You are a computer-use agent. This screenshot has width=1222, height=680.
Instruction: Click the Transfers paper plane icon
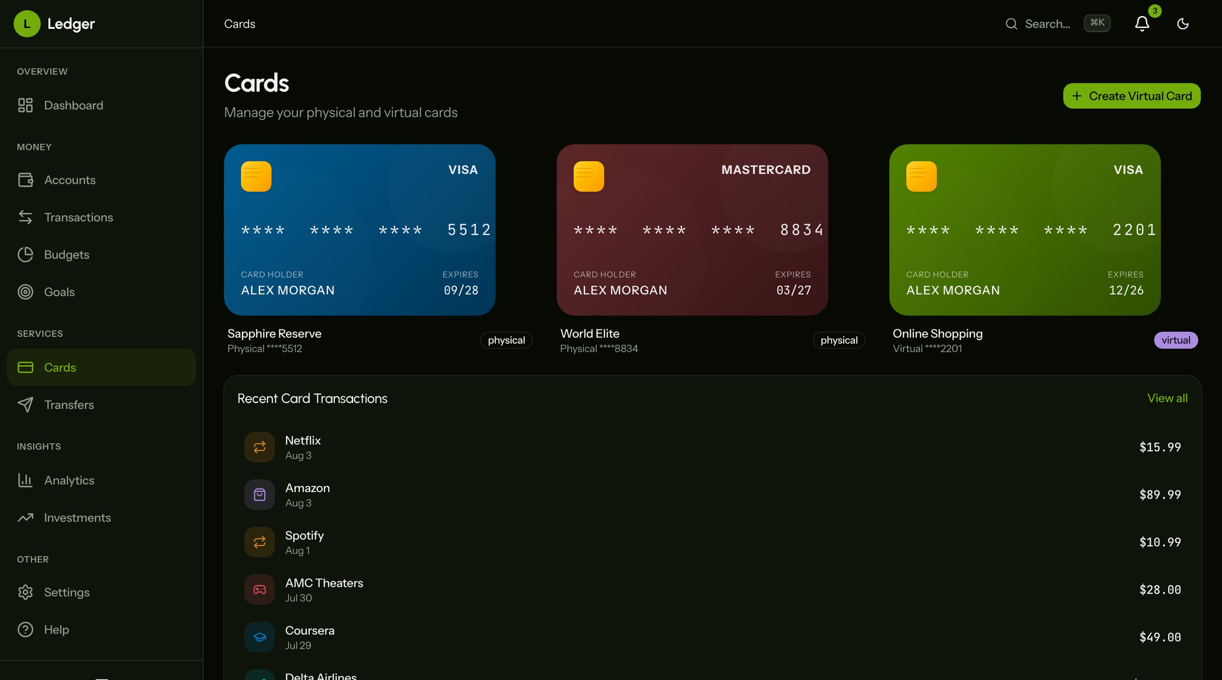tap(25, 405)
